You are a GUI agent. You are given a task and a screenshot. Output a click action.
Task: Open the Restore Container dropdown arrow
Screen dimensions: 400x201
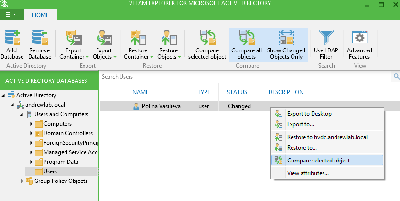pyautogui.click(x=152, y=57)
